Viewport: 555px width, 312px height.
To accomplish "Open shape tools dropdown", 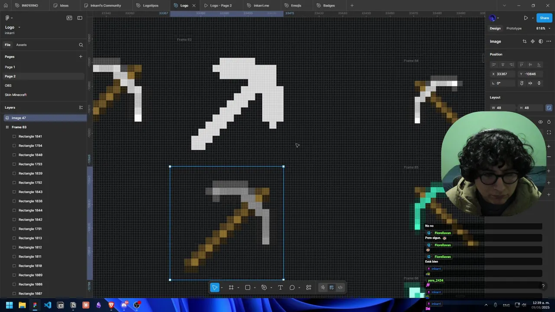I will tap(255, 288).
